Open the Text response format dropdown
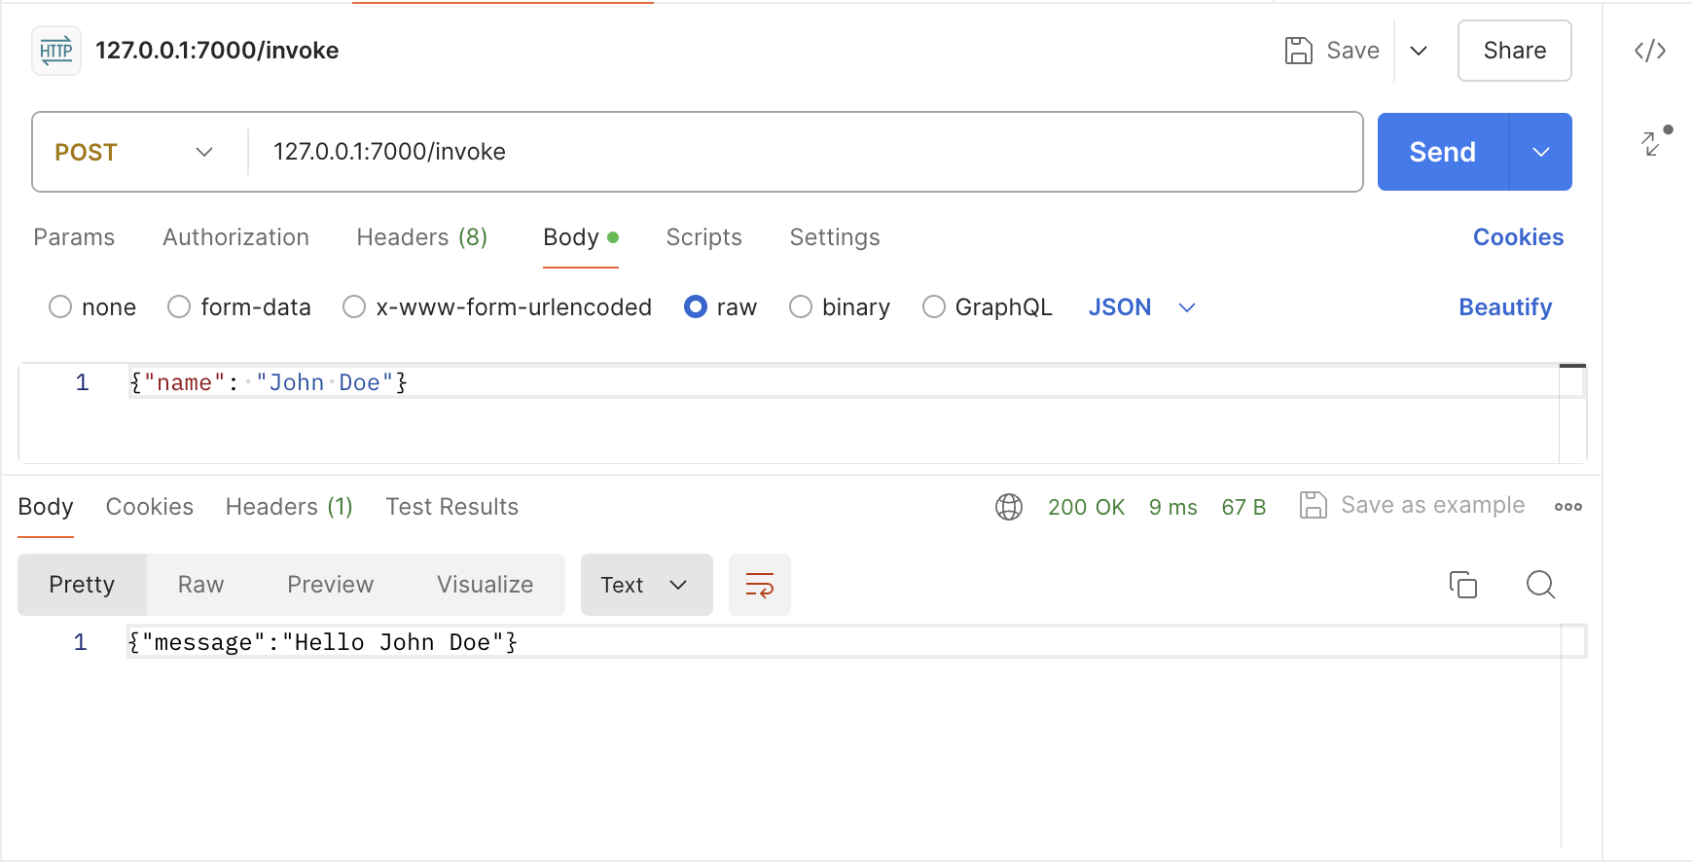Screen dimensions: 1693x862 [x=647, y=585]
